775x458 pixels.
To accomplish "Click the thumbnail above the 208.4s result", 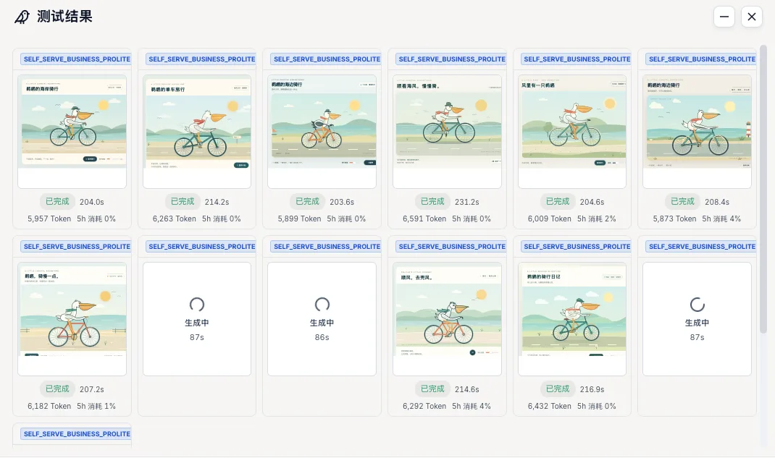I will pos(697,131).
